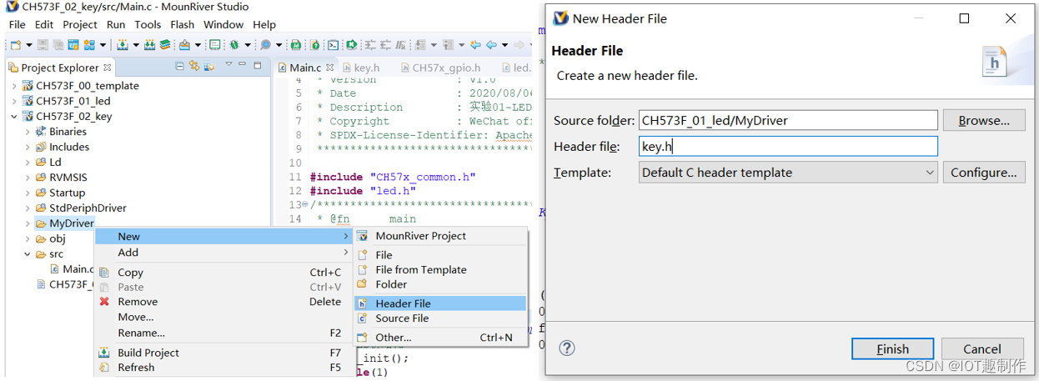Collapse the CH573F_02_key project
This screenshot has height=381, width=1039.
point(14,117)
